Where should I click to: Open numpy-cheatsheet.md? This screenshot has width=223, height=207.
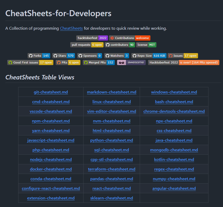(x=174, y=179)
